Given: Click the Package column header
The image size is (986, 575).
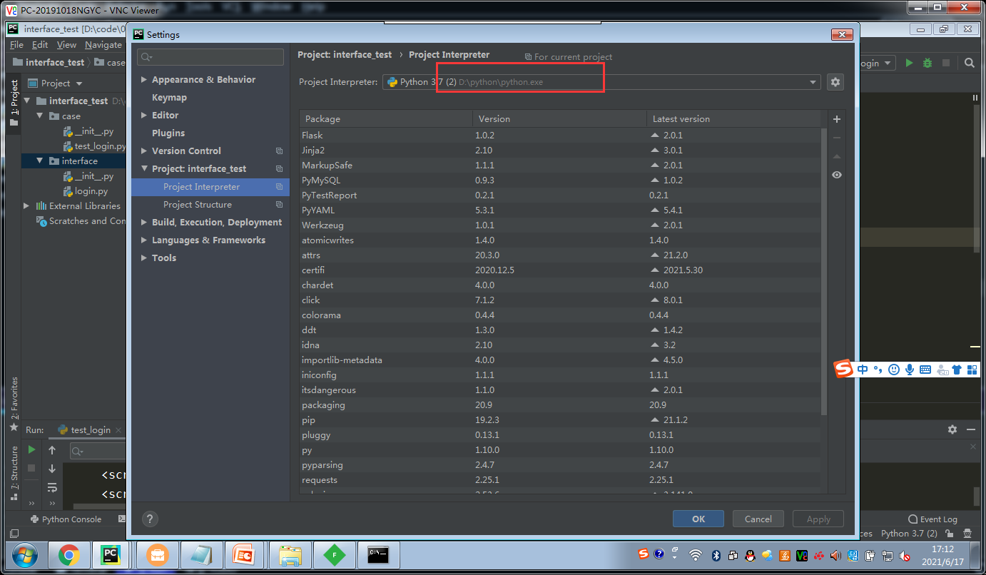Looking at the screenshot, I should (x=386, y=119).
